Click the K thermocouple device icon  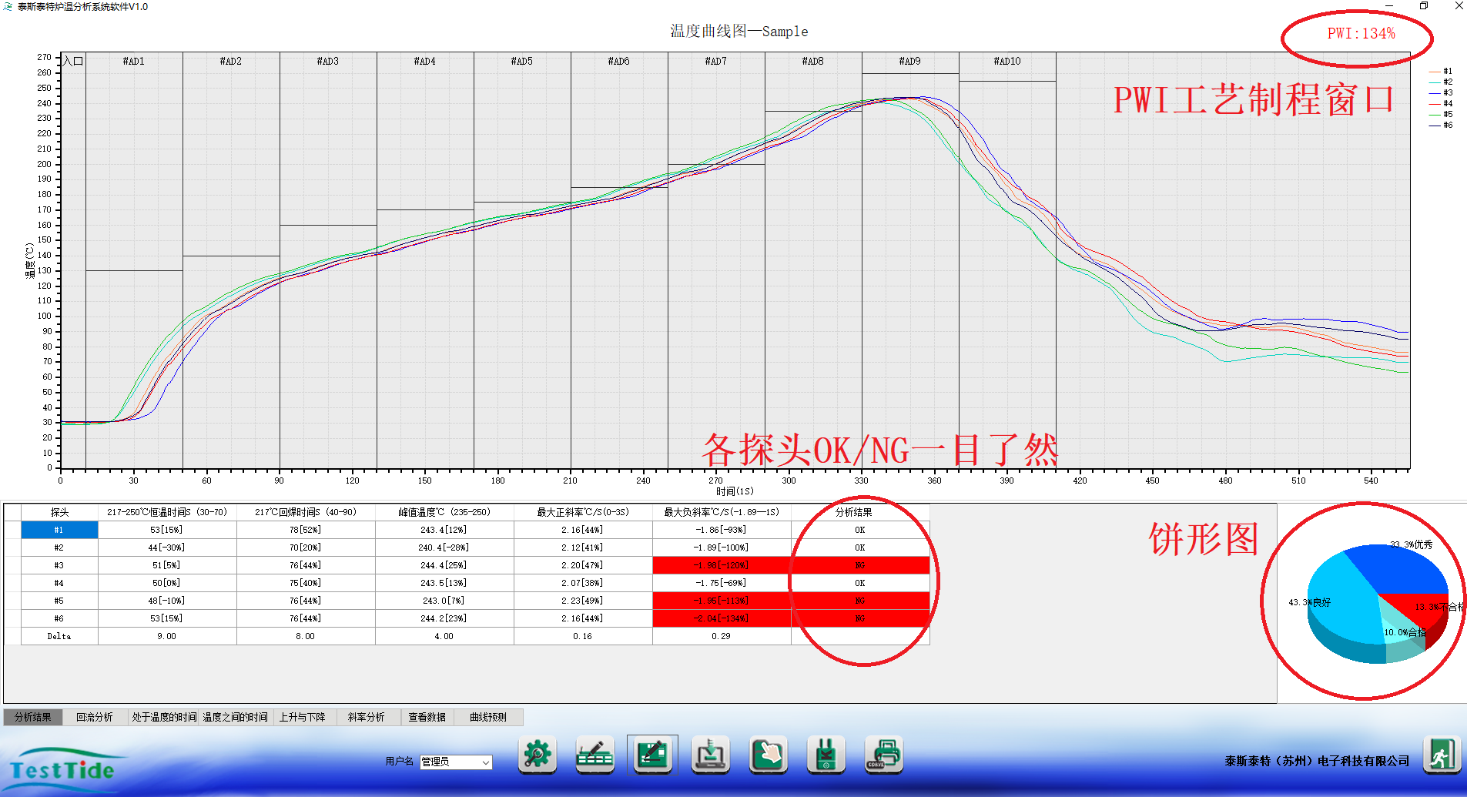pos(826,755)
